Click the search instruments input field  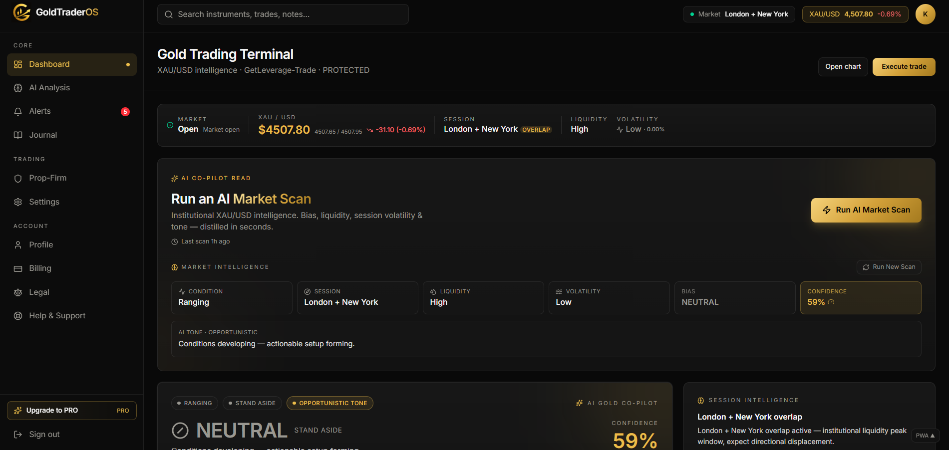point(283,14)
